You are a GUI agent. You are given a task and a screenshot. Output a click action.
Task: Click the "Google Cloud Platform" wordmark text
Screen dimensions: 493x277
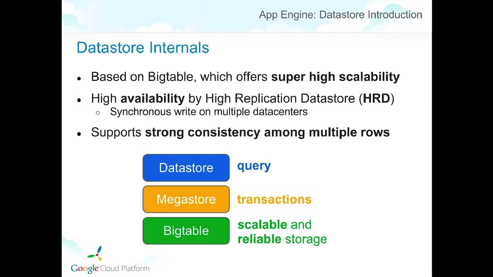click(110, 269)
